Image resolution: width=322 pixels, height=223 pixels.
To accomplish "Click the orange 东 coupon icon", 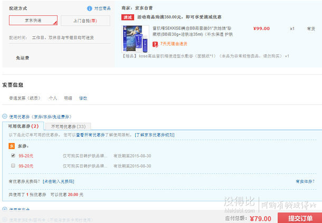I will click(12, 146).
